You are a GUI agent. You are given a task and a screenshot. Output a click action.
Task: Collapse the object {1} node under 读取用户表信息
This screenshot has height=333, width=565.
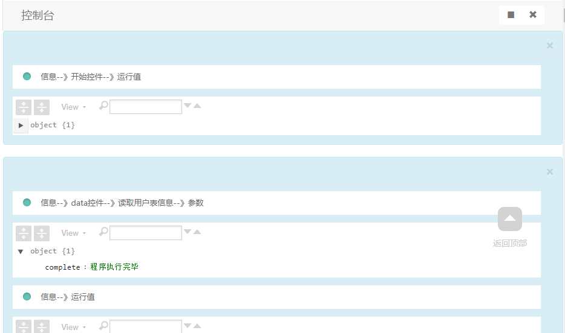pos(21,252)
